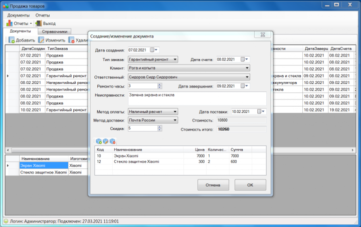This screenshot has width=361, height=227.
Task: Click the Ремонто часы stepper arrows
Action: point(159,86)
